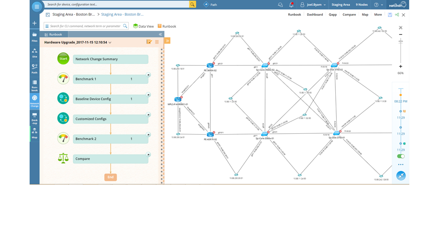Open the main hamburger menu
Viewport: 447px width, 228px height.
tap(37, 6)
